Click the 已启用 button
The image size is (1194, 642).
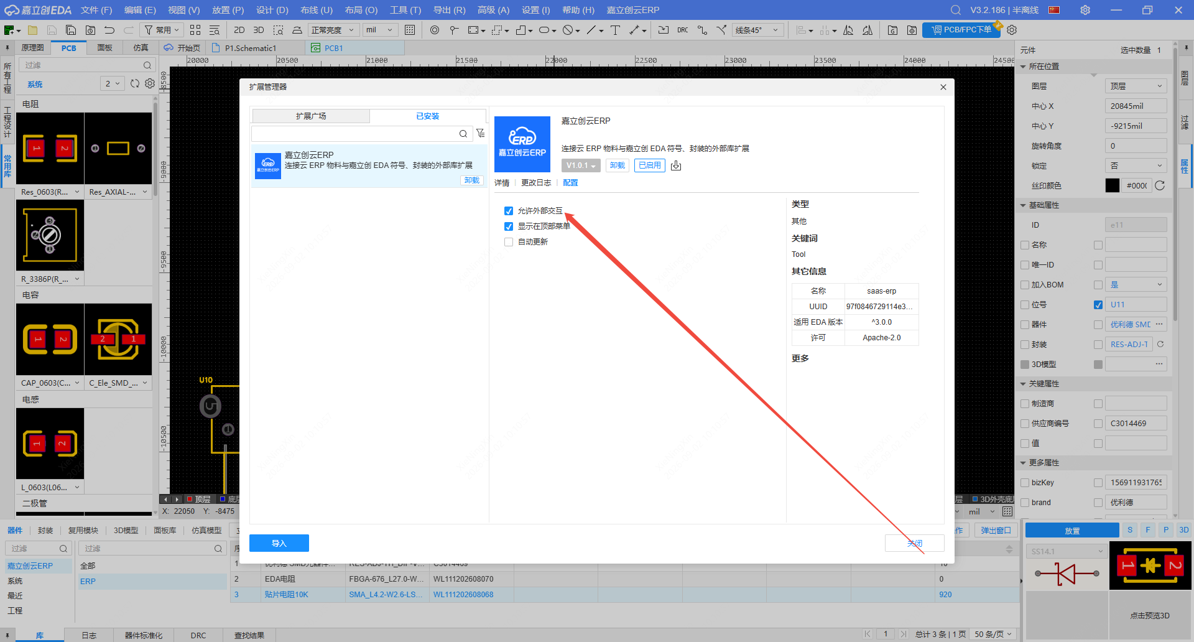pyautogui.click(x=650, y=165)
